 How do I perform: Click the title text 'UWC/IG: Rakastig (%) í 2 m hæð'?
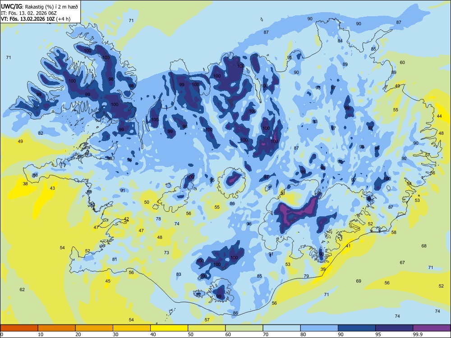(39, 7)
